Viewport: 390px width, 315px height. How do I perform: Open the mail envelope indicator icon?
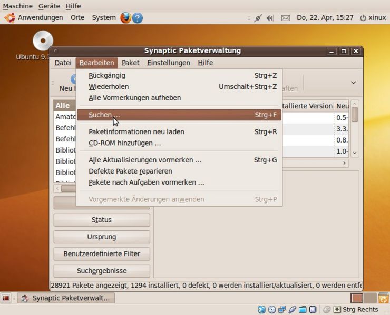[x=285, y=18]
